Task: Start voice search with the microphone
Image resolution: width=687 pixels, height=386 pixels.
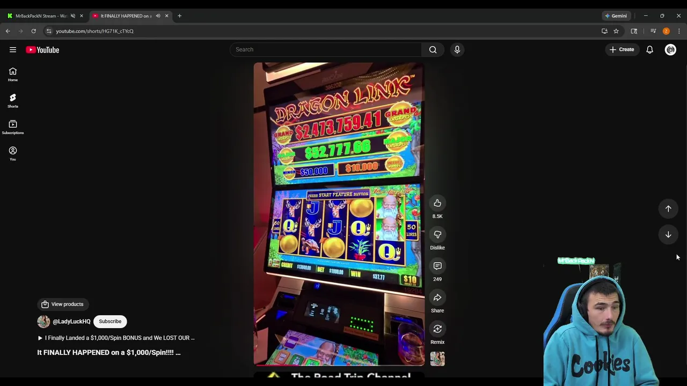Action: tap(457, 49)
